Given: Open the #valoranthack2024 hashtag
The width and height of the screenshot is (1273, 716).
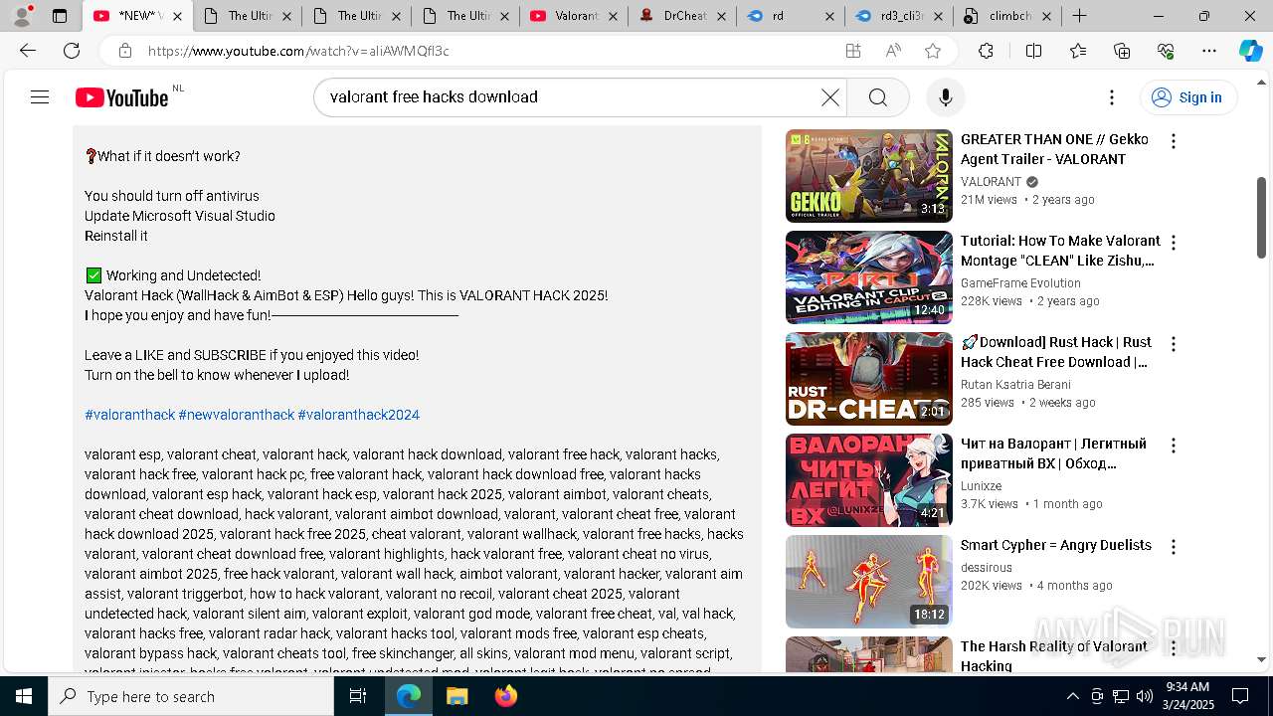Looking at the screenshot, I should click(358, 415).
